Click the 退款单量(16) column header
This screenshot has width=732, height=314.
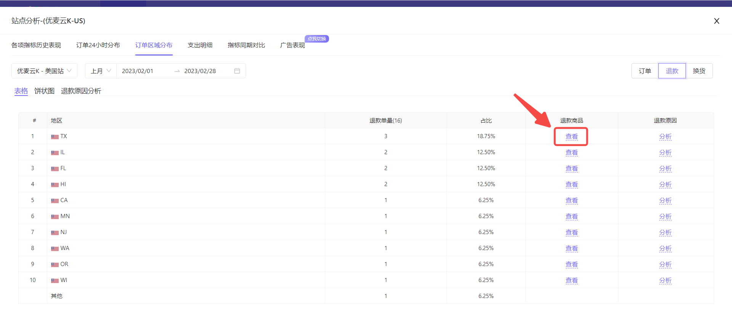click(385, 120)
